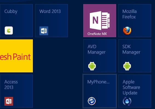
Task: Click the blue Word 2013 icon
Action: click(44, 31)
